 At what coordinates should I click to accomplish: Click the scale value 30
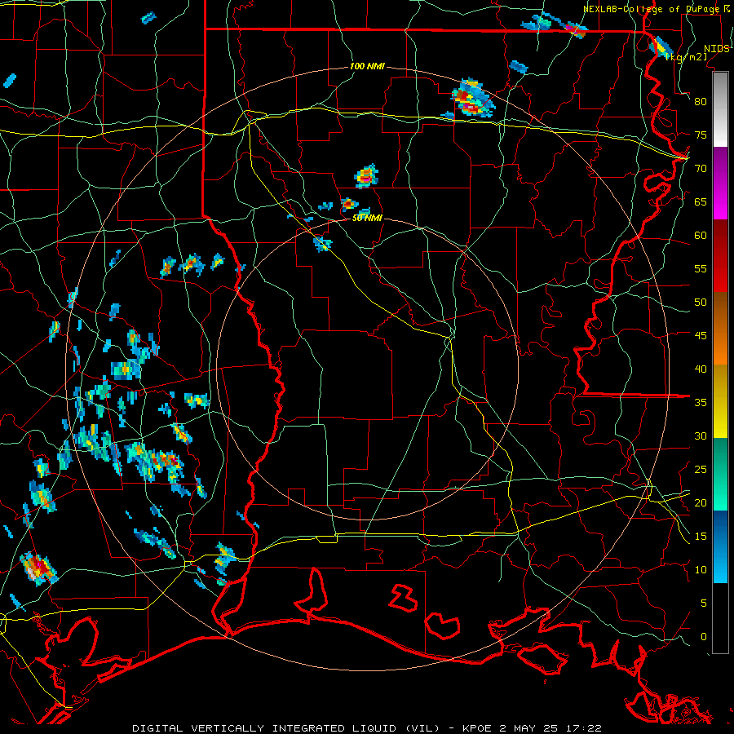701,436
